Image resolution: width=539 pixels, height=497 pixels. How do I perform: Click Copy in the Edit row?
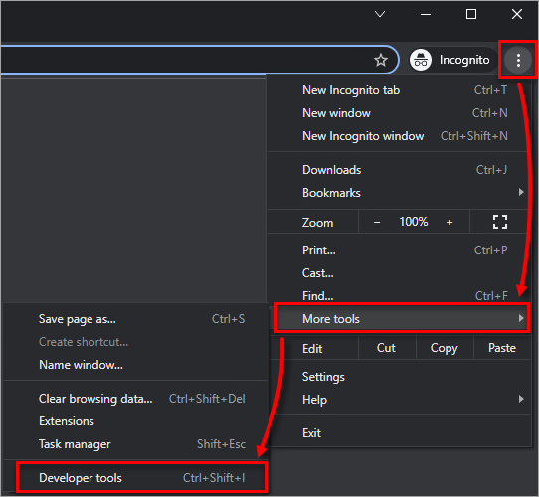pyautogui.click(x=444, y=348)
